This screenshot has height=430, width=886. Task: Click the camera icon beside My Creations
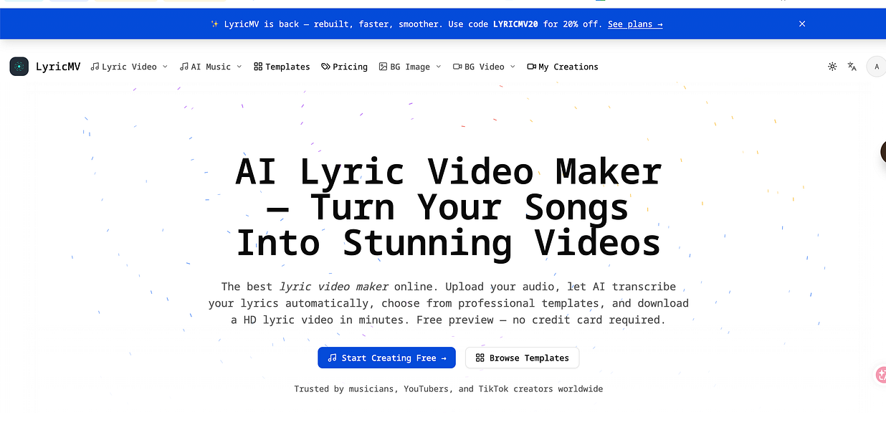pos(532,67)
